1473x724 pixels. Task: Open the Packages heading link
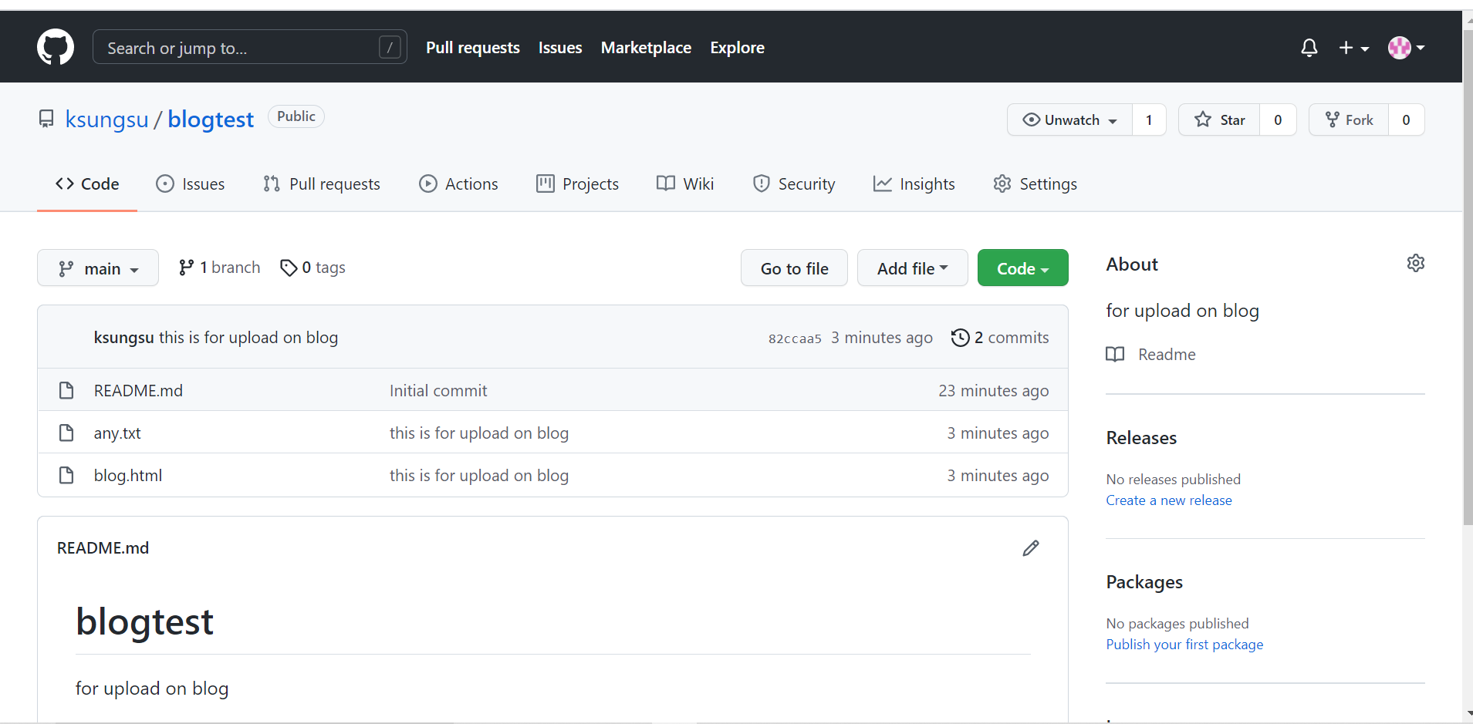pos(1144,582)
